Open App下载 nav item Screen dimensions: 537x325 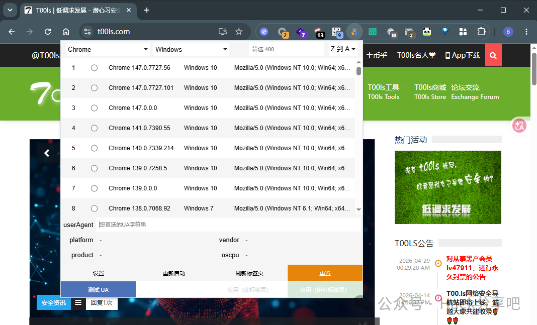[x=463, y=55]
